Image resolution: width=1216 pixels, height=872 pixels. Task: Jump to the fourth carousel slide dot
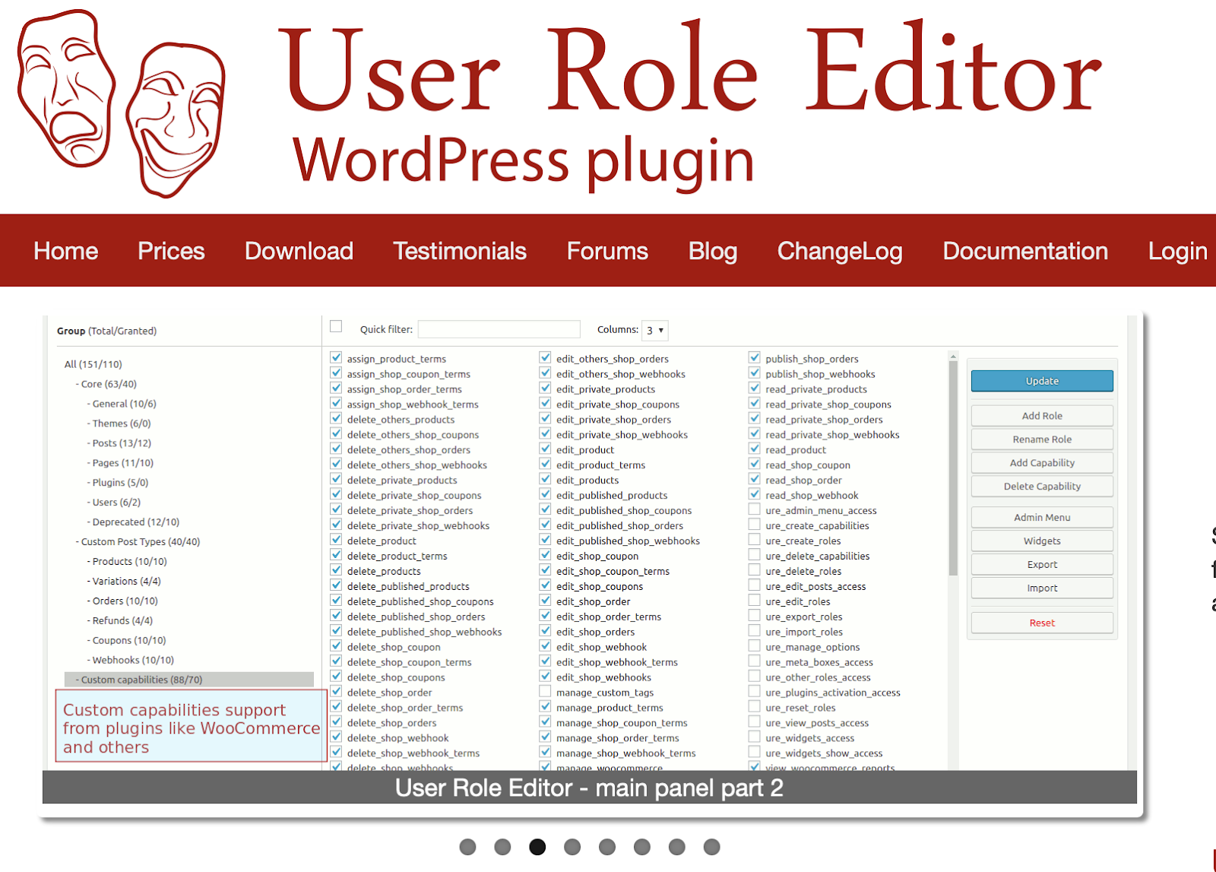(572, 847)
